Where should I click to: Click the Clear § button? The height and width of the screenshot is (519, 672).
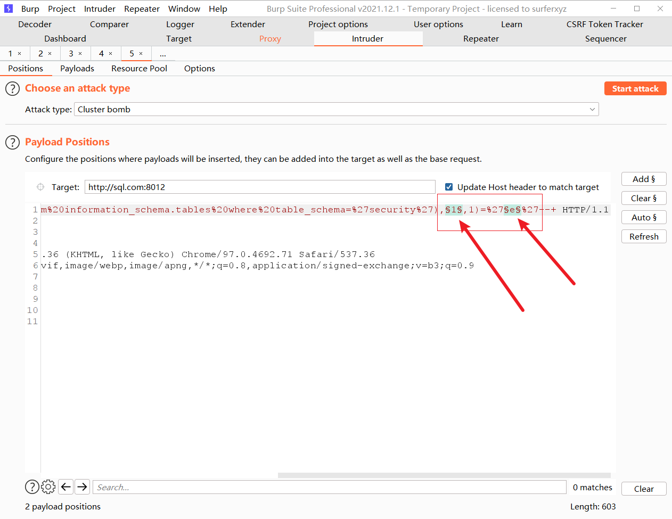[644, 198]
